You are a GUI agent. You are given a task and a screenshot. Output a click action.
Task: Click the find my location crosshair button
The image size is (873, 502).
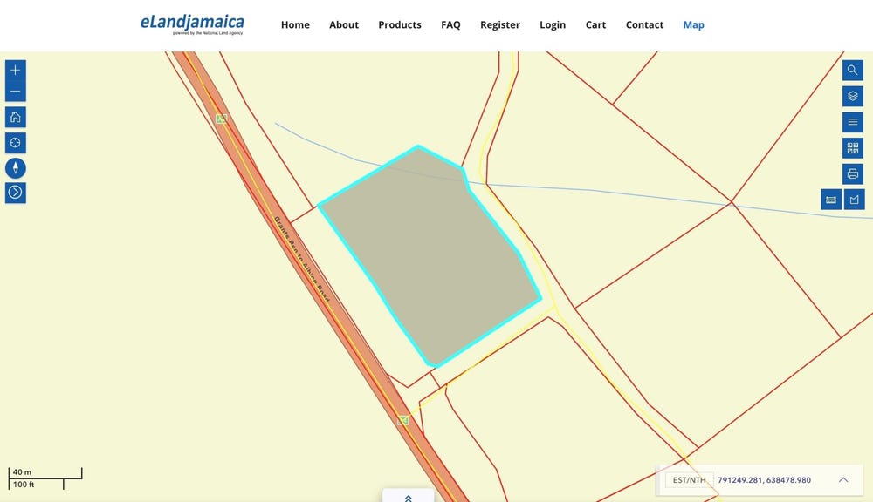(16, 142)
